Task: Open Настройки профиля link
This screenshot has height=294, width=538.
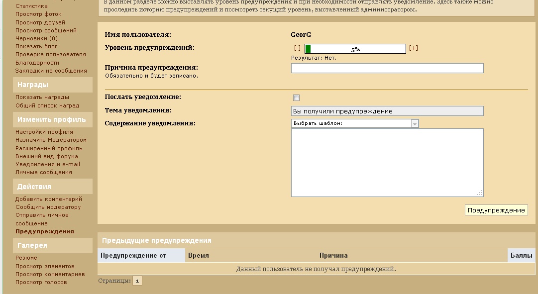Action: point(44,132)
